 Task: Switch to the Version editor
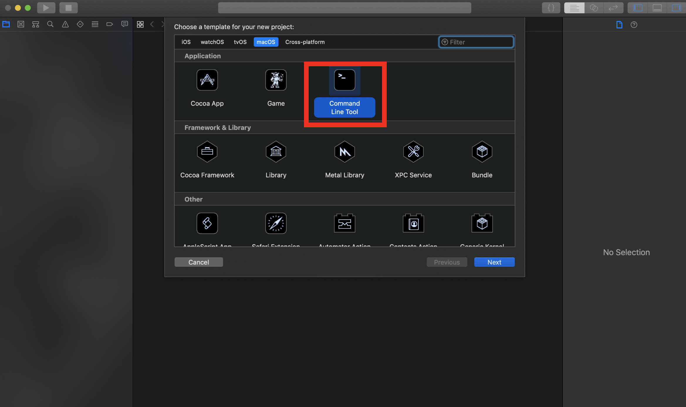click(x=613, y=8)
